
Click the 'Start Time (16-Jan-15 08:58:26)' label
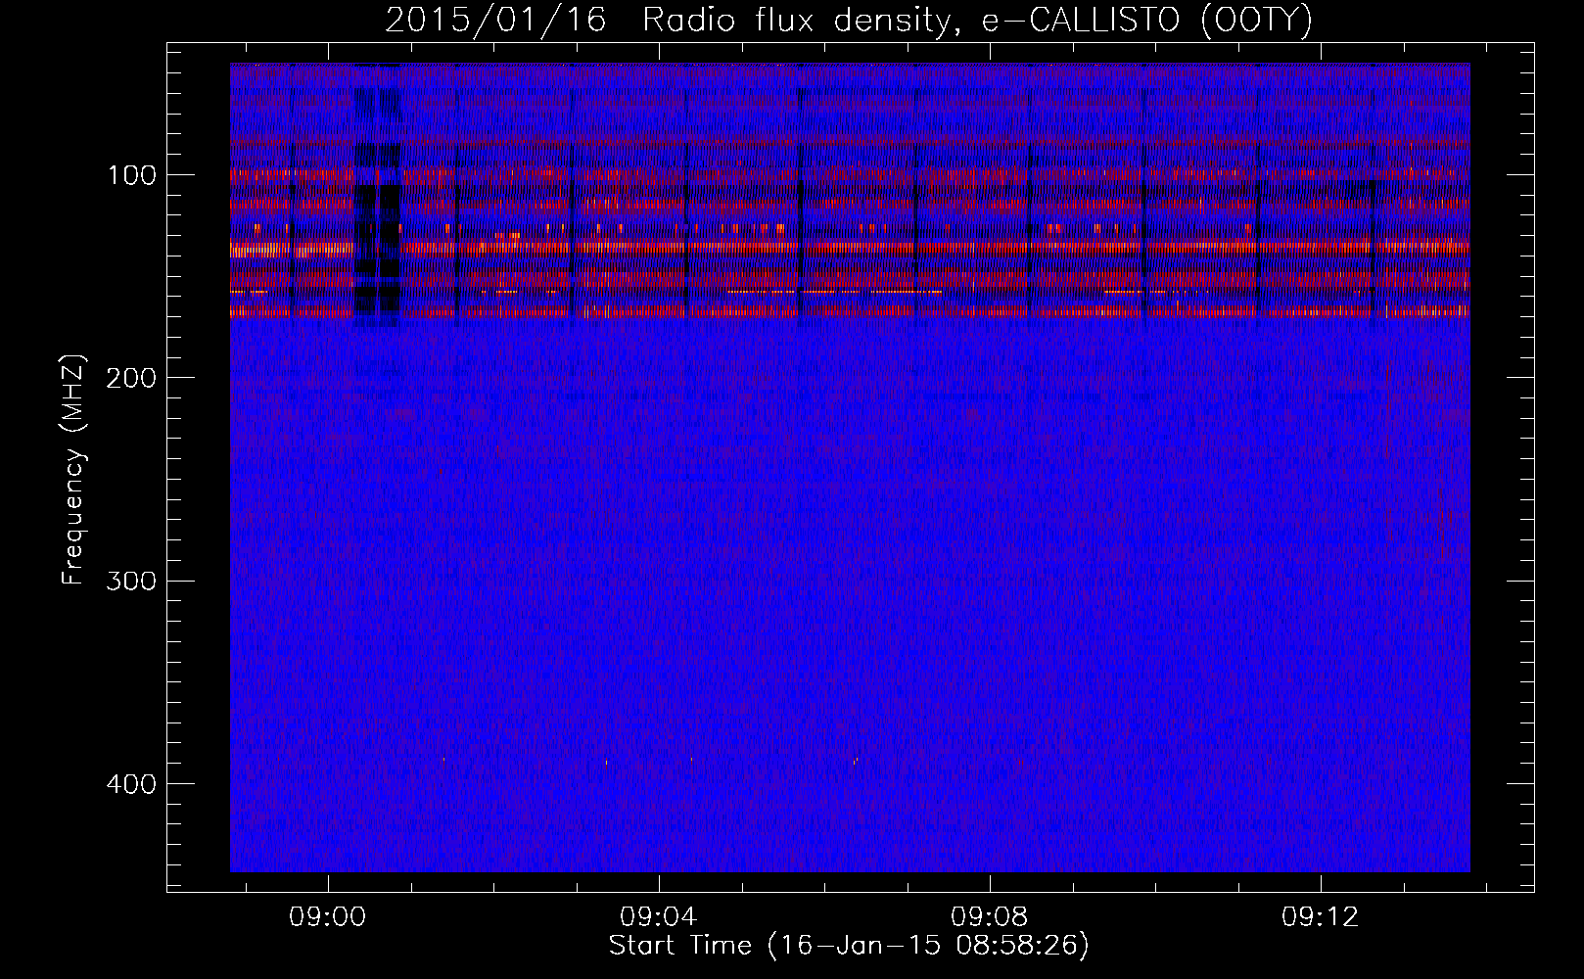tap(849, 946)
